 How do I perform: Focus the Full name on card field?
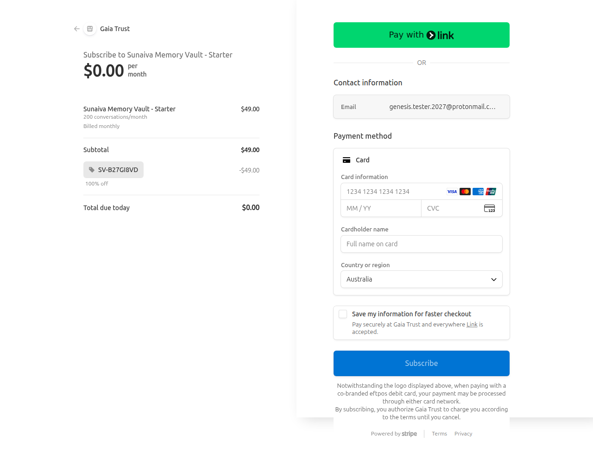click(422, 244)
